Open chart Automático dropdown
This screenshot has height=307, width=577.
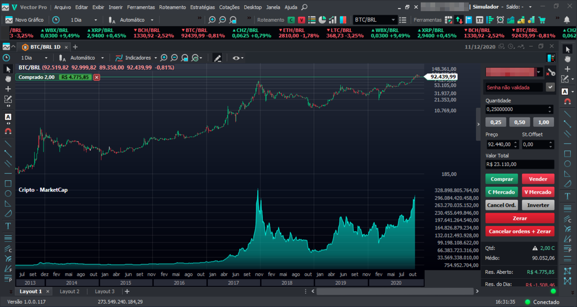[x=102, y=58]
